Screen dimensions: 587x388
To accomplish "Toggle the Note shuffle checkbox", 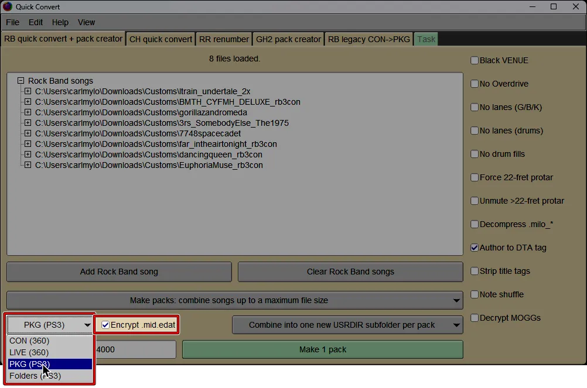I will [x=475, y=294].
